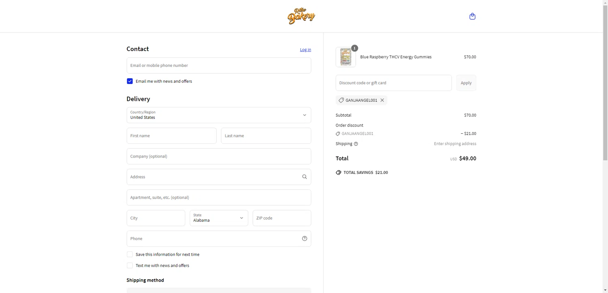Click the Blue Raspberry gummies product thumbnail
The width and height of the screenshot is (608, 293).
pos(346,57)
